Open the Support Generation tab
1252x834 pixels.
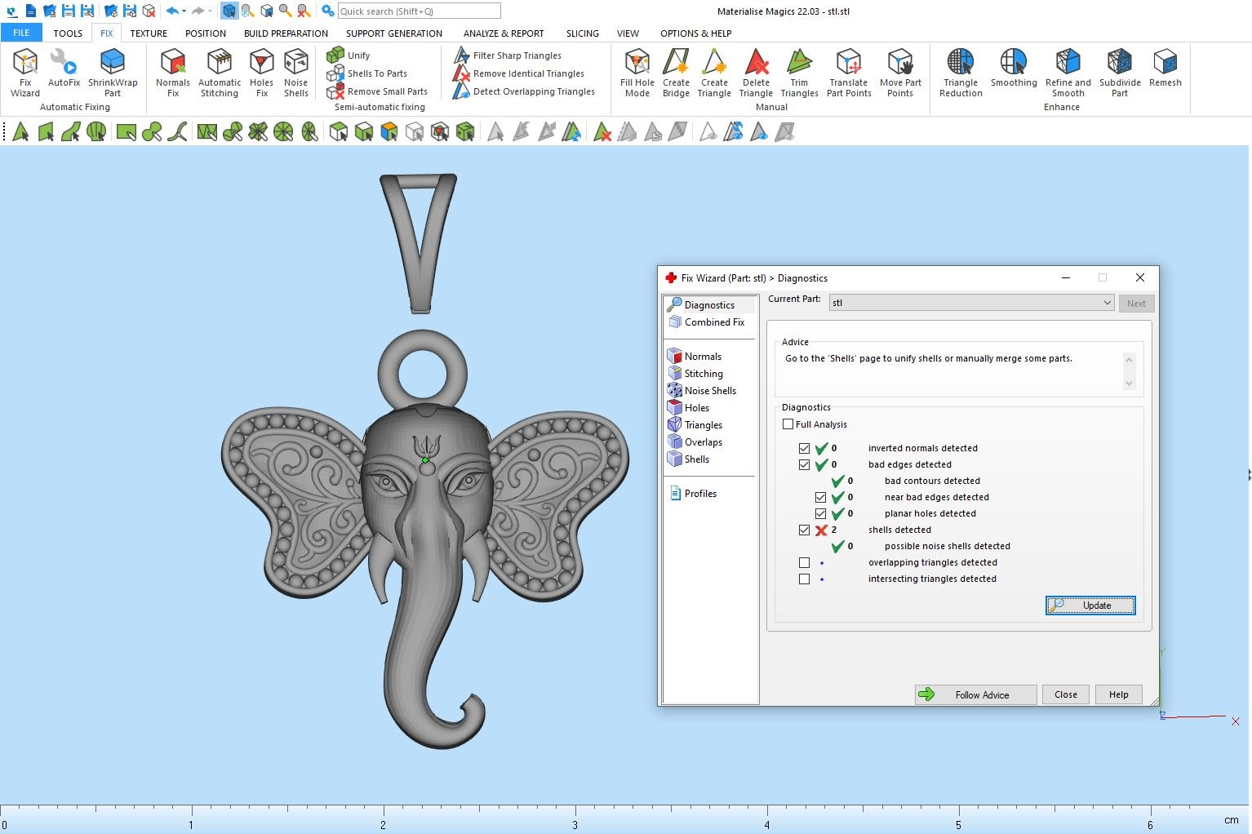tap(393, 33)
